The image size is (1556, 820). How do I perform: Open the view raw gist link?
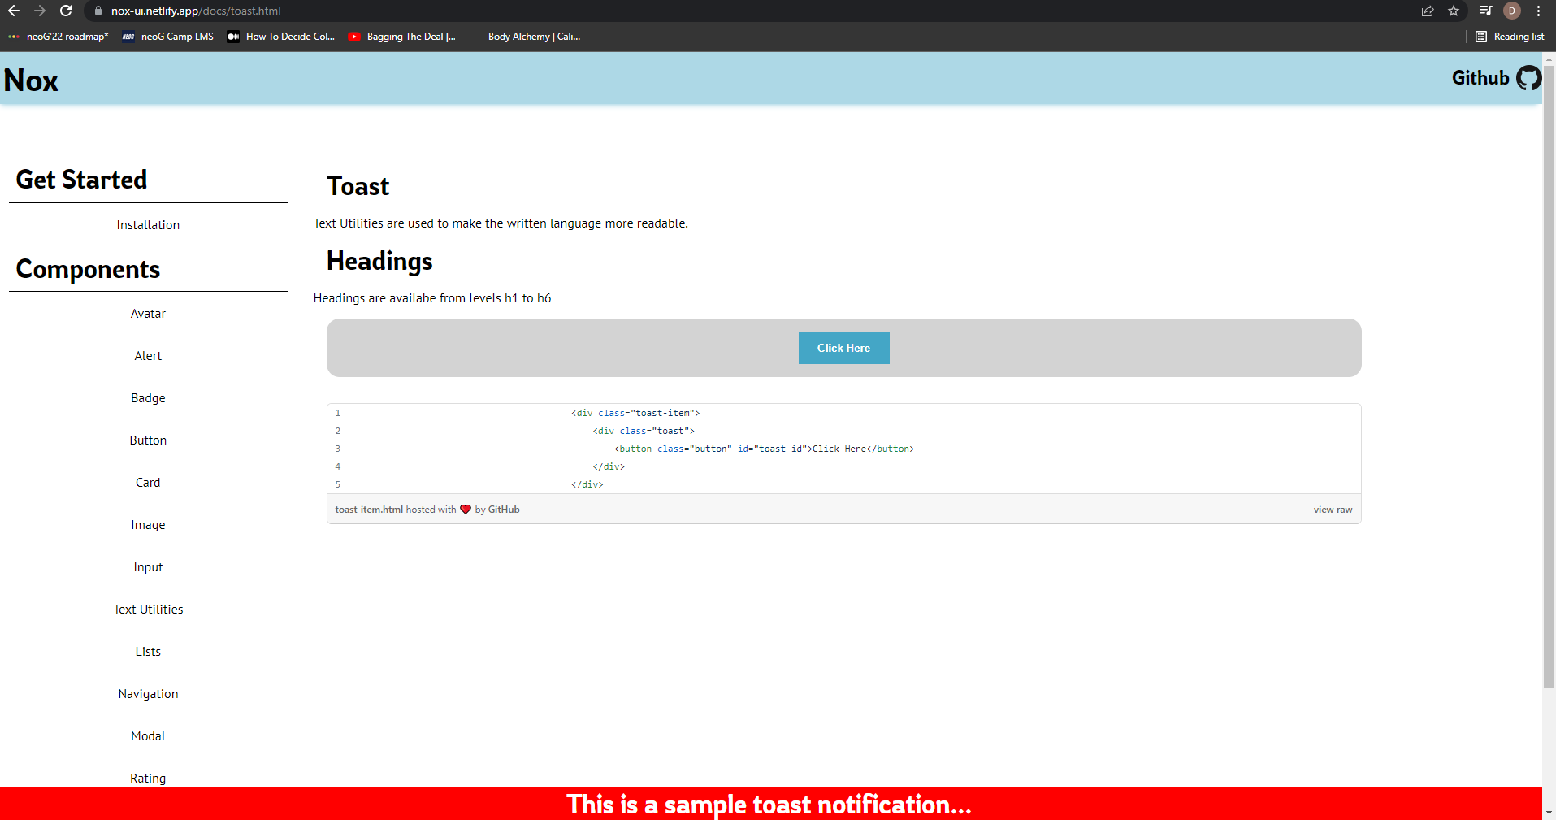tap(1333, 510)
